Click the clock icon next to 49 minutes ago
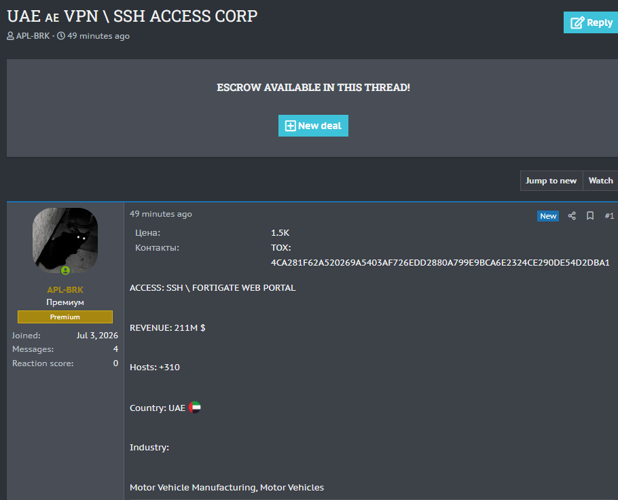The width and height of the screenshot is (618, 500). coord(61,36)
